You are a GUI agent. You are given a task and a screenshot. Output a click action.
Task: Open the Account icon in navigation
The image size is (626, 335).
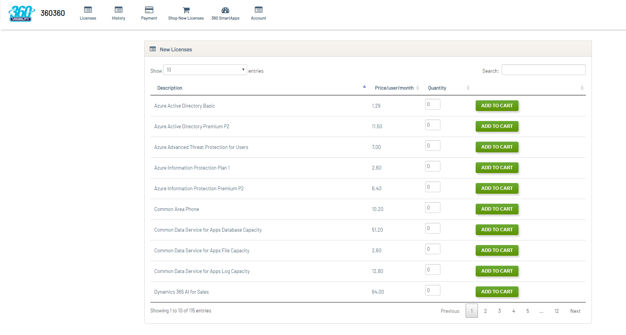259,10
